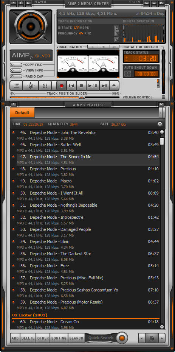Click the middle icon beside track information

coord(117,34)
